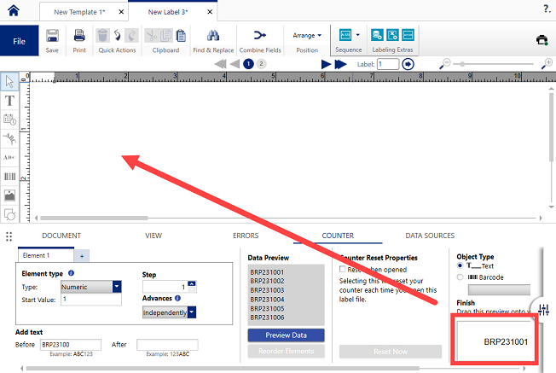Select the Barcode object type radio button

pyautogui.click(x=461, y=277)
